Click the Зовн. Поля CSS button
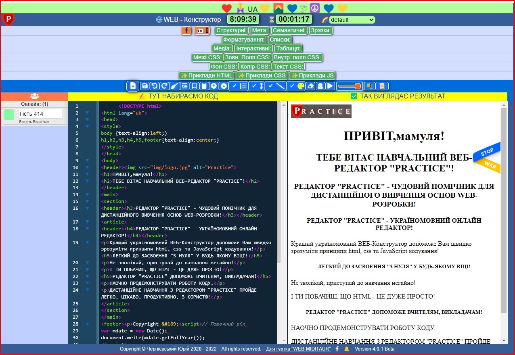Screen dimensions: 515x355 pyautogui.click(x=247, y=57)
